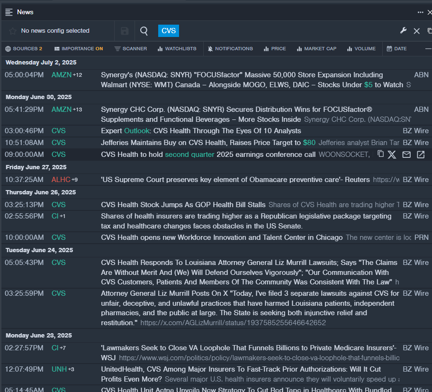Open the Sources filter

point(24,49)
